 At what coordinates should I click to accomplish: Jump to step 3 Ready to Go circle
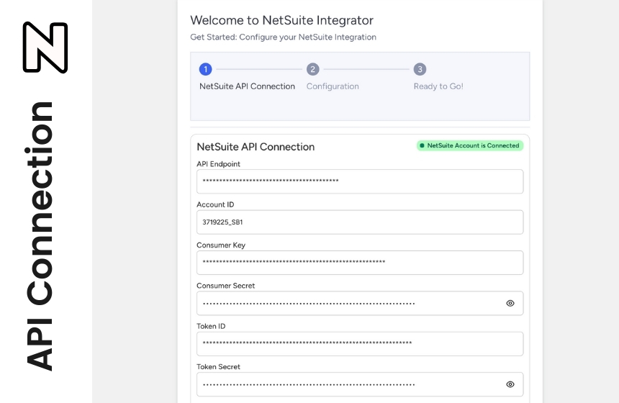[x=420, y=69]
